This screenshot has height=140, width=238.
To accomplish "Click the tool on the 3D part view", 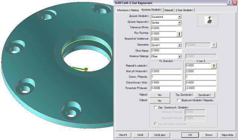I will 86,70.
